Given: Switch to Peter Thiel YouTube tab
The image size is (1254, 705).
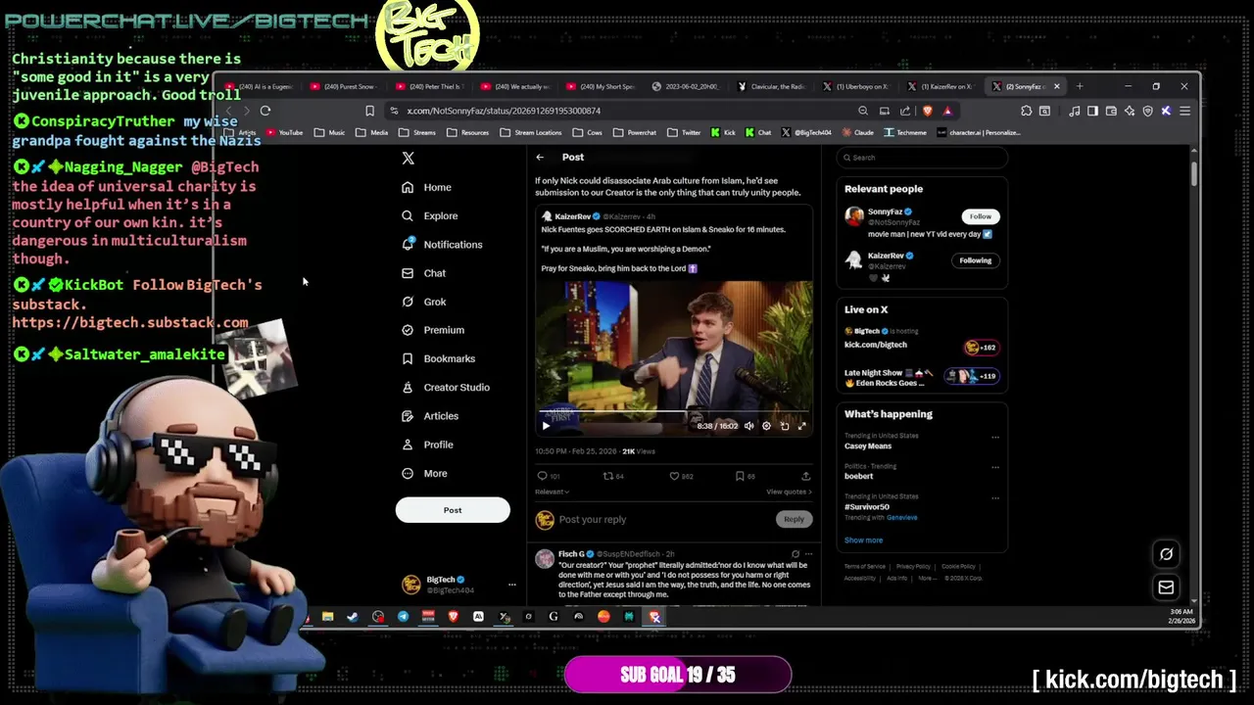Looking at the screenshot, I should 431,86.
